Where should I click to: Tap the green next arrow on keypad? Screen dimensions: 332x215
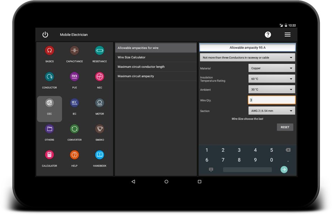coord(284,169)
